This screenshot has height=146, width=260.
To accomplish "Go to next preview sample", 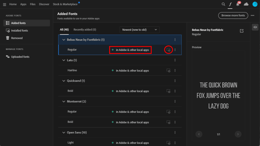I will [238, 134].
